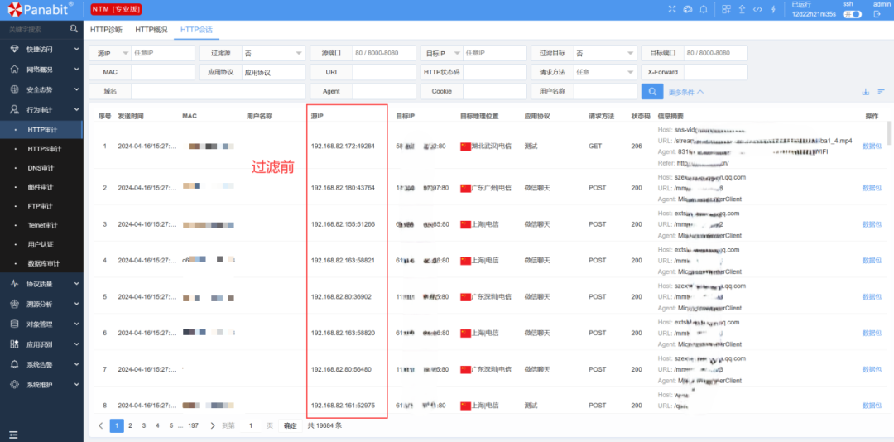The width and height of the screenshot is (894, 442).
Task: Click the Panabit logo
Action: tap(41, 8)
